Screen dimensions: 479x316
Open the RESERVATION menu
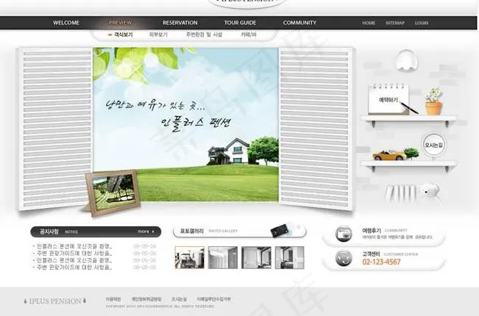click(x=180, y=23)
